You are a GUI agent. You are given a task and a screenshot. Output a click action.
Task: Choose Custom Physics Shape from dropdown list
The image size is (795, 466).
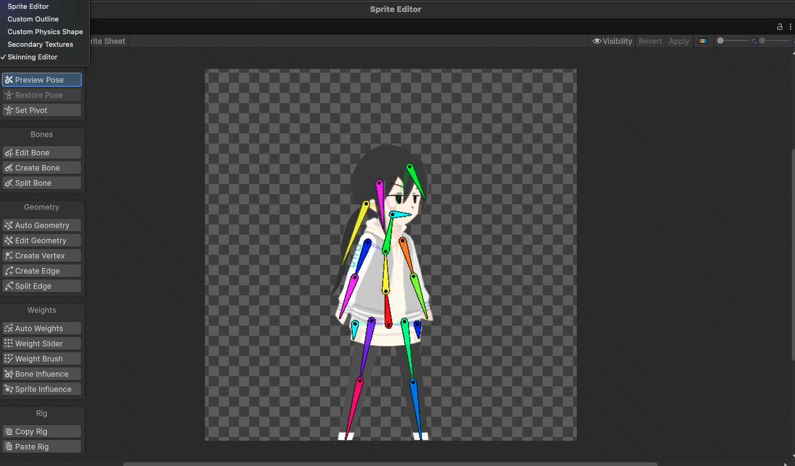point(45,32)
